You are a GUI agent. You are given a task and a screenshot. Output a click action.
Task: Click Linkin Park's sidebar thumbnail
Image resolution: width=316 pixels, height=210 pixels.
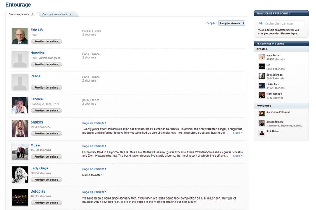click(x=262, y=86)
